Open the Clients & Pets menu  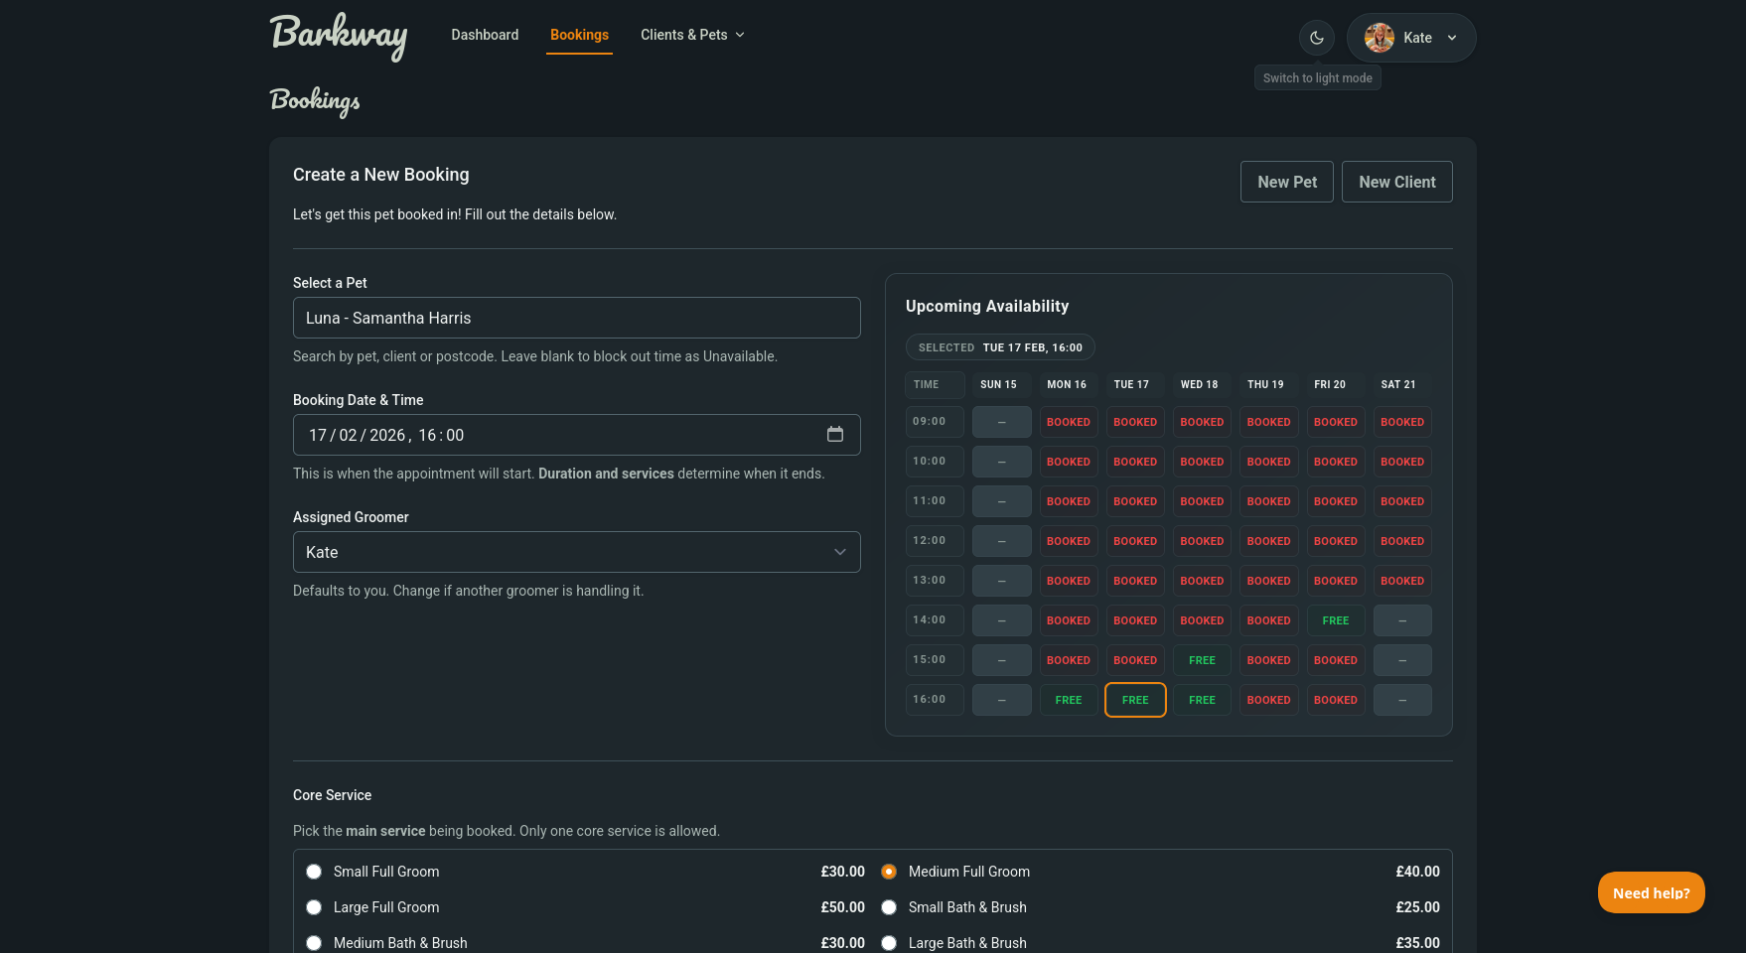pyautogui.click(x=692, y=35)
